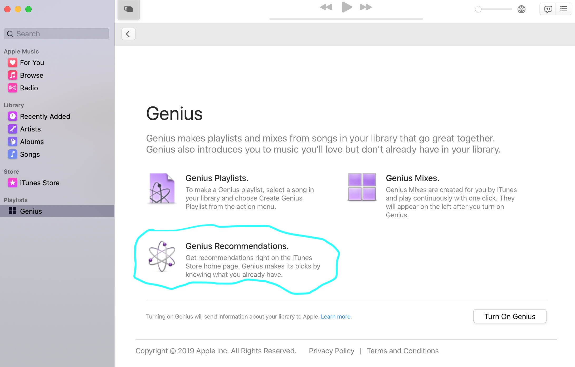Click the Copyright 2019 Apple text
This screenshot has height=367, width=575.
(216, 351)
